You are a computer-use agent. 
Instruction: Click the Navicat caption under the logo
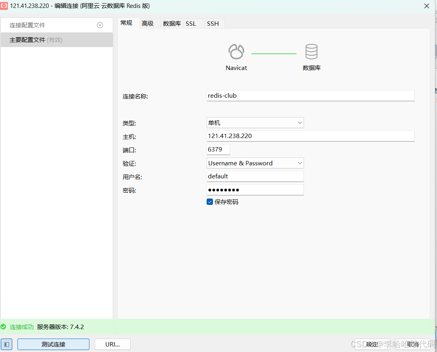[236, 68]
